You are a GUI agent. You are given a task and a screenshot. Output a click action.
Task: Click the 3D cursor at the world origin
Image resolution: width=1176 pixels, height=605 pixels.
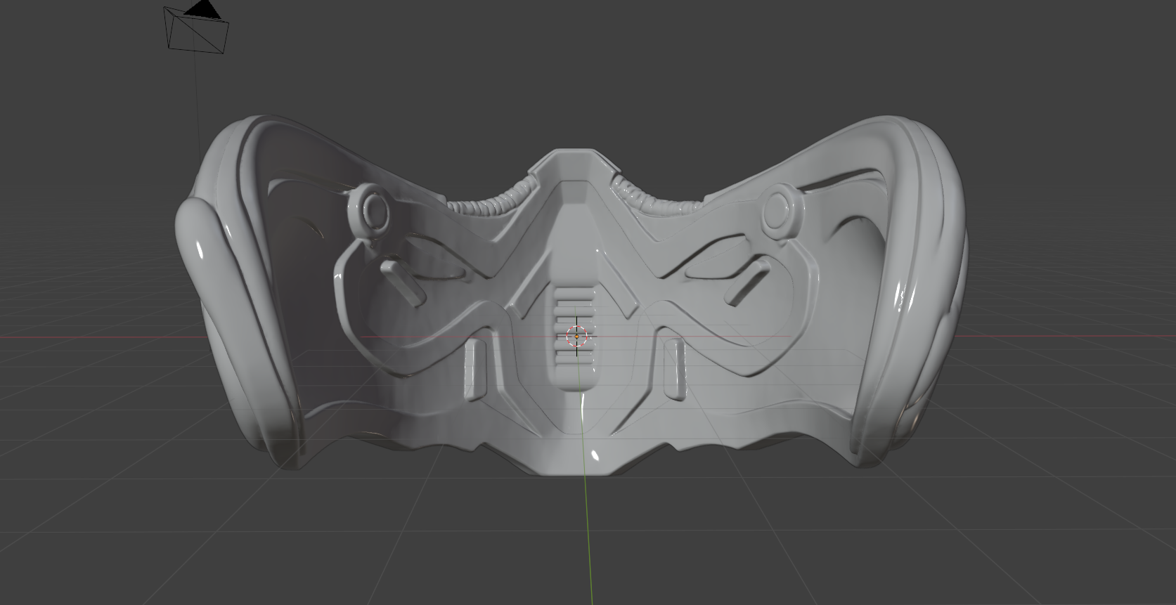click(576, 337)
